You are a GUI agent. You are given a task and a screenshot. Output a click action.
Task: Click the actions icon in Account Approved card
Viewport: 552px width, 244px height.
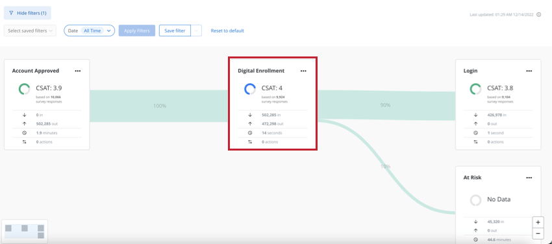[x=24, y=142]
